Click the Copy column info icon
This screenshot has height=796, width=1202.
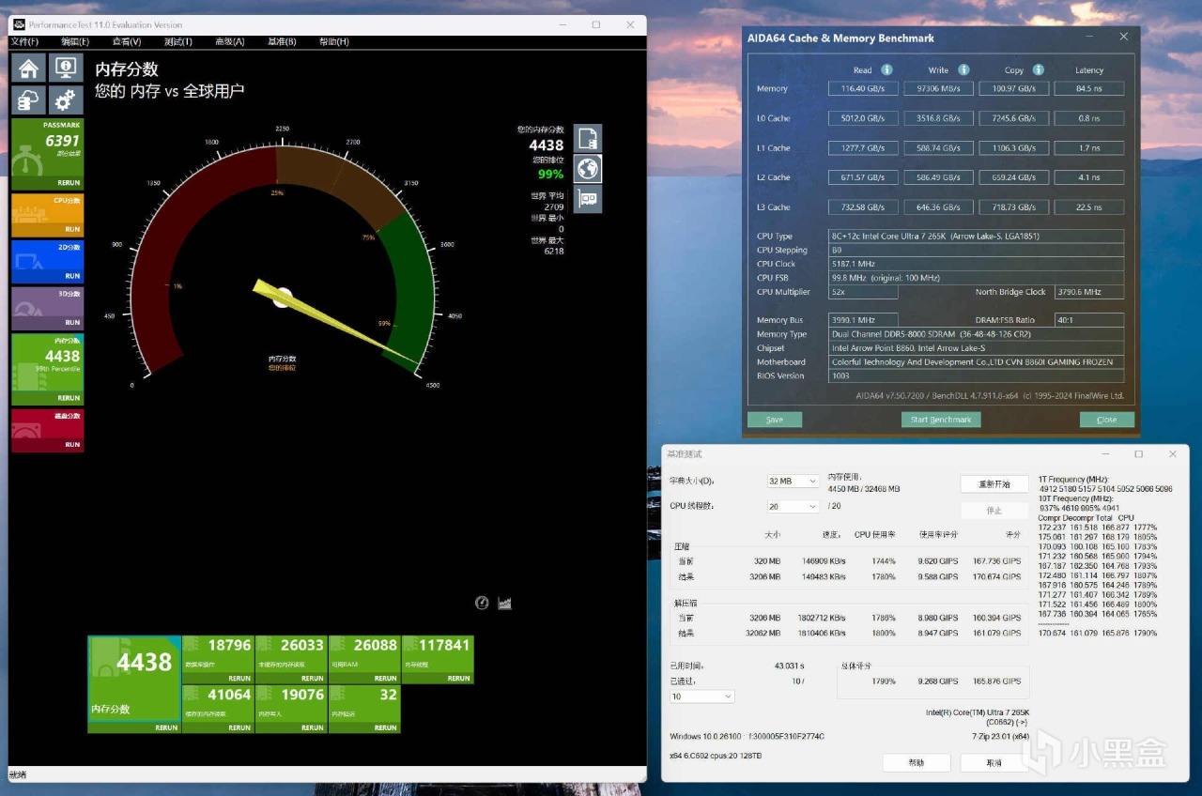click(1039, 69)
